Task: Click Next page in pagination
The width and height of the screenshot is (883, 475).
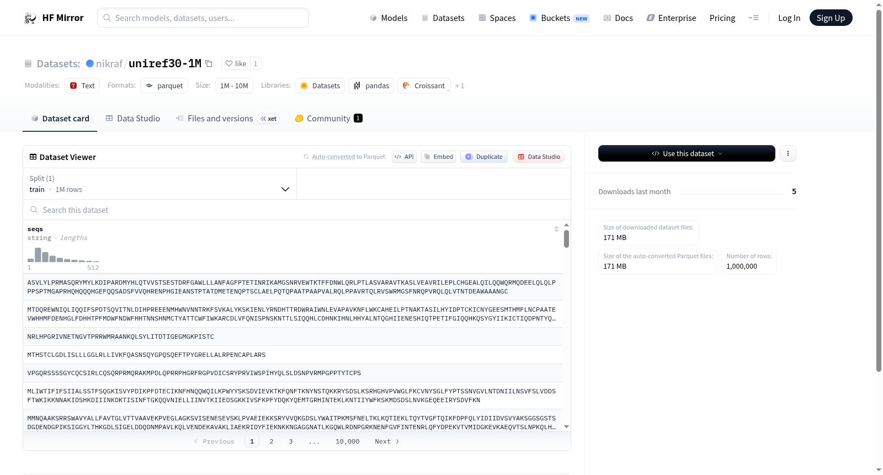Action: (387, 441)
